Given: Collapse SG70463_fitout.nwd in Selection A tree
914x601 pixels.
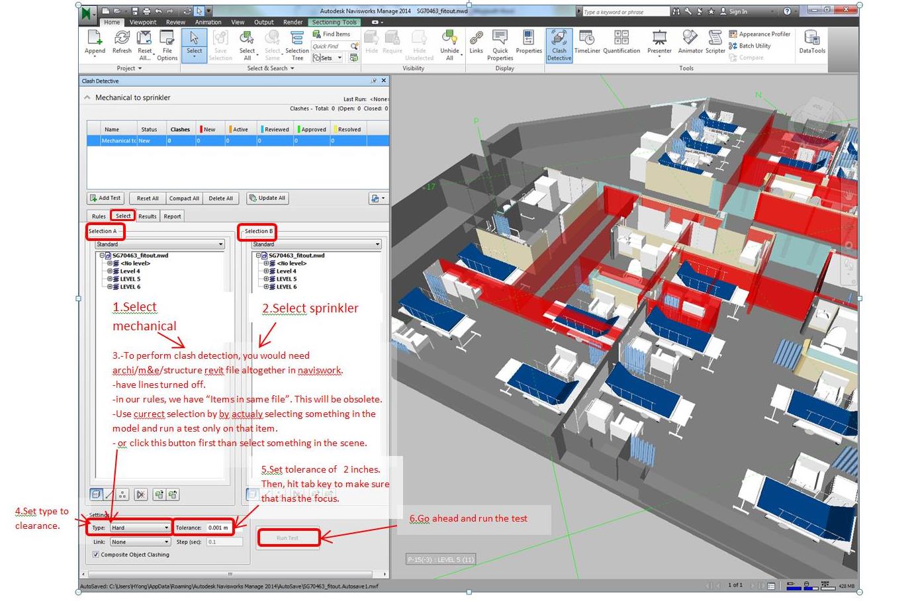Looking at the screenshot, I should point(102,255).
